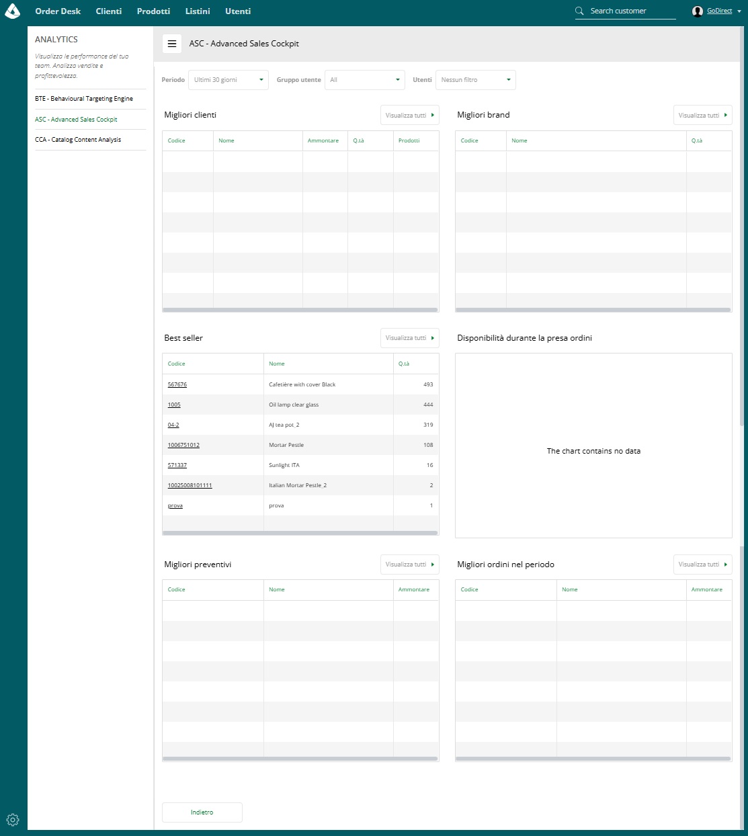
Task: Open settings gear at bottom left
Action: 13,820
